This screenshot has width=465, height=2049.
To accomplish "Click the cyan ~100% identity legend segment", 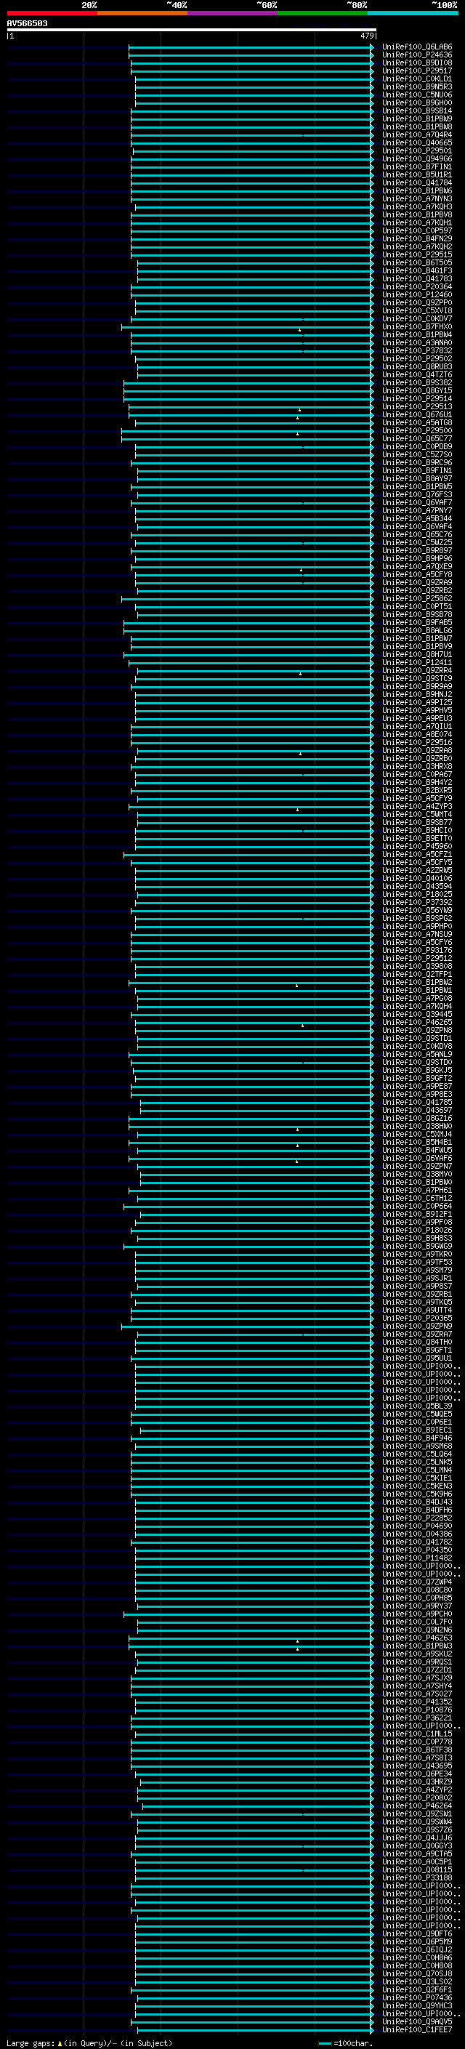I will (x=413, y=13).
